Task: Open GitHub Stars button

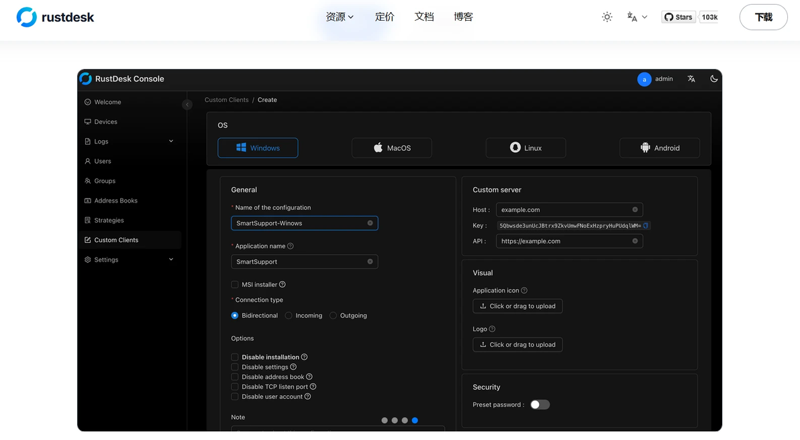Action: pyautogui.click(x=678, y=17)
